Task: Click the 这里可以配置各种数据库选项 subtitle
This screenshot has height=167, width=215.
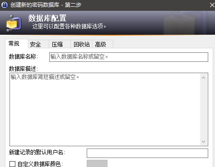Action: click(x=69, y=26)
